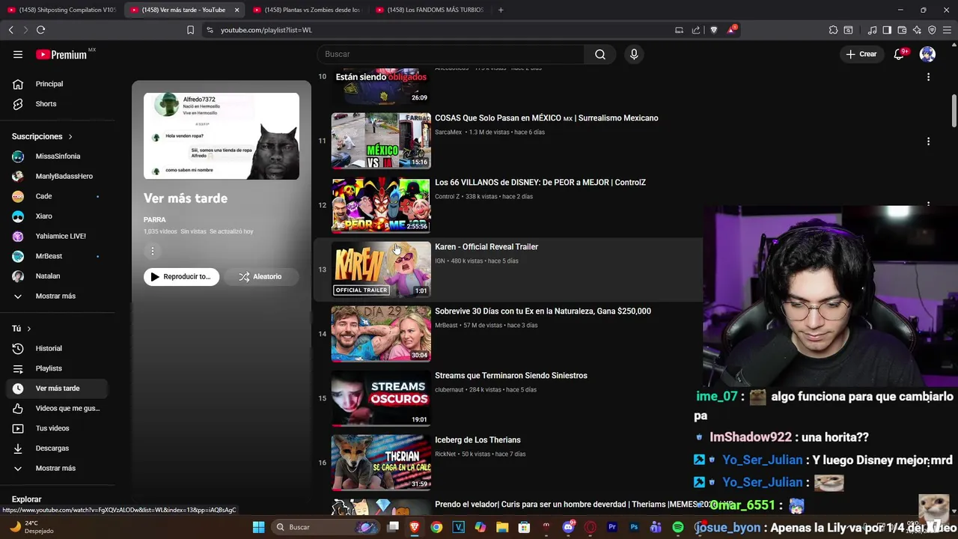958x539 pixels.
Task: Open the Iceberg de Los Therians title
Action: [x=478, y=440]
